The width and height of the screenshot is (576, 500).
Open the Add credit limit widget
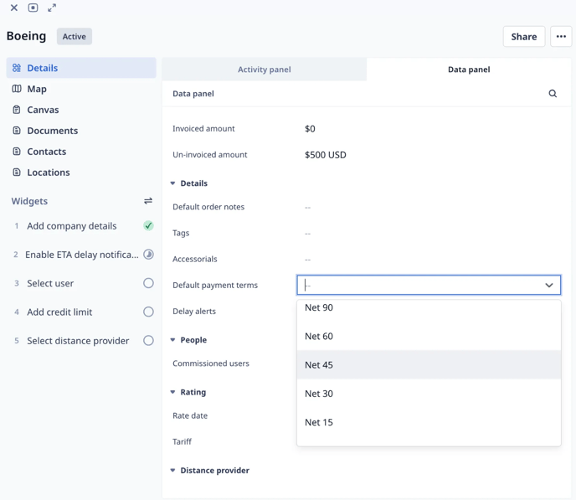(59, 312)
